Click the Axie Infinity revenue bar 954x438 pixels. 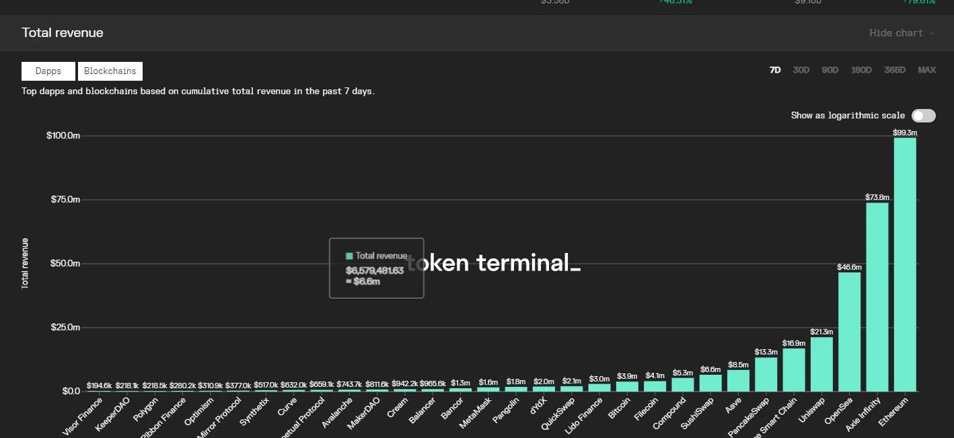click(877, 296)
